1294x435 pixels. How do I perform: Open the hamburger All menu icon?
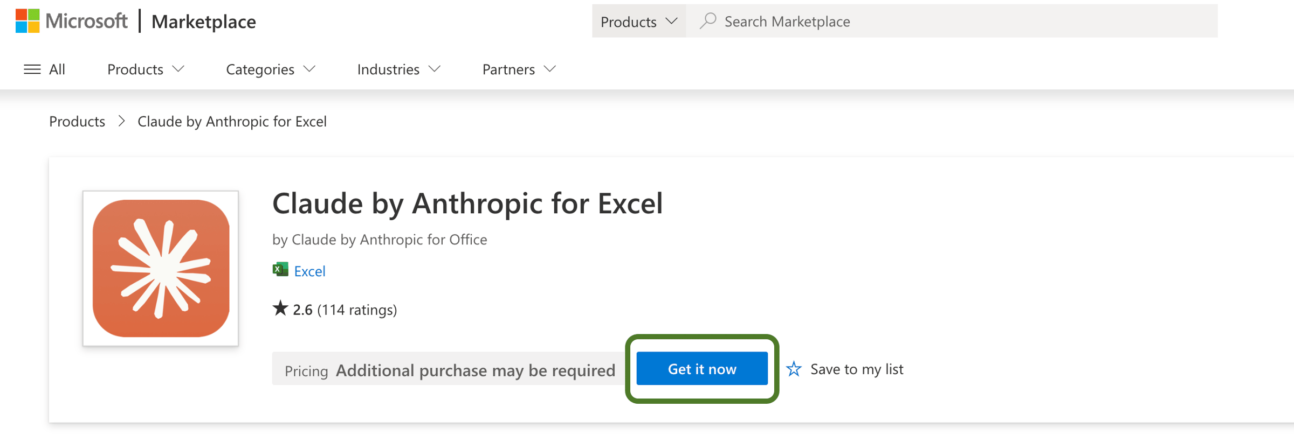pos(32,69)
